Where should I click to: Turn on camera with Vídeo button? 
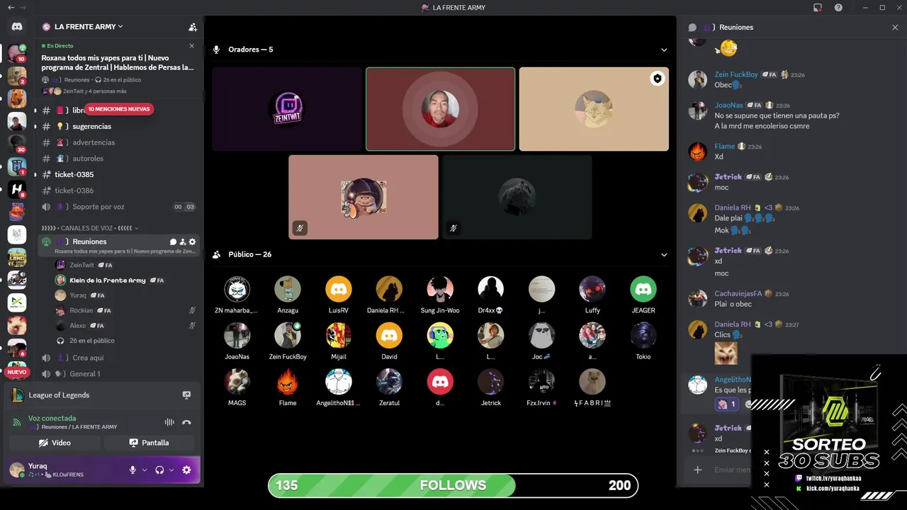55,443
